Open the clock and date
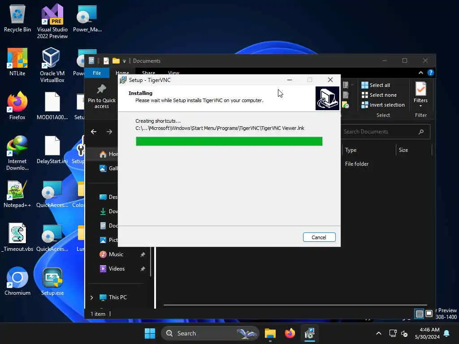 [427, 333]
